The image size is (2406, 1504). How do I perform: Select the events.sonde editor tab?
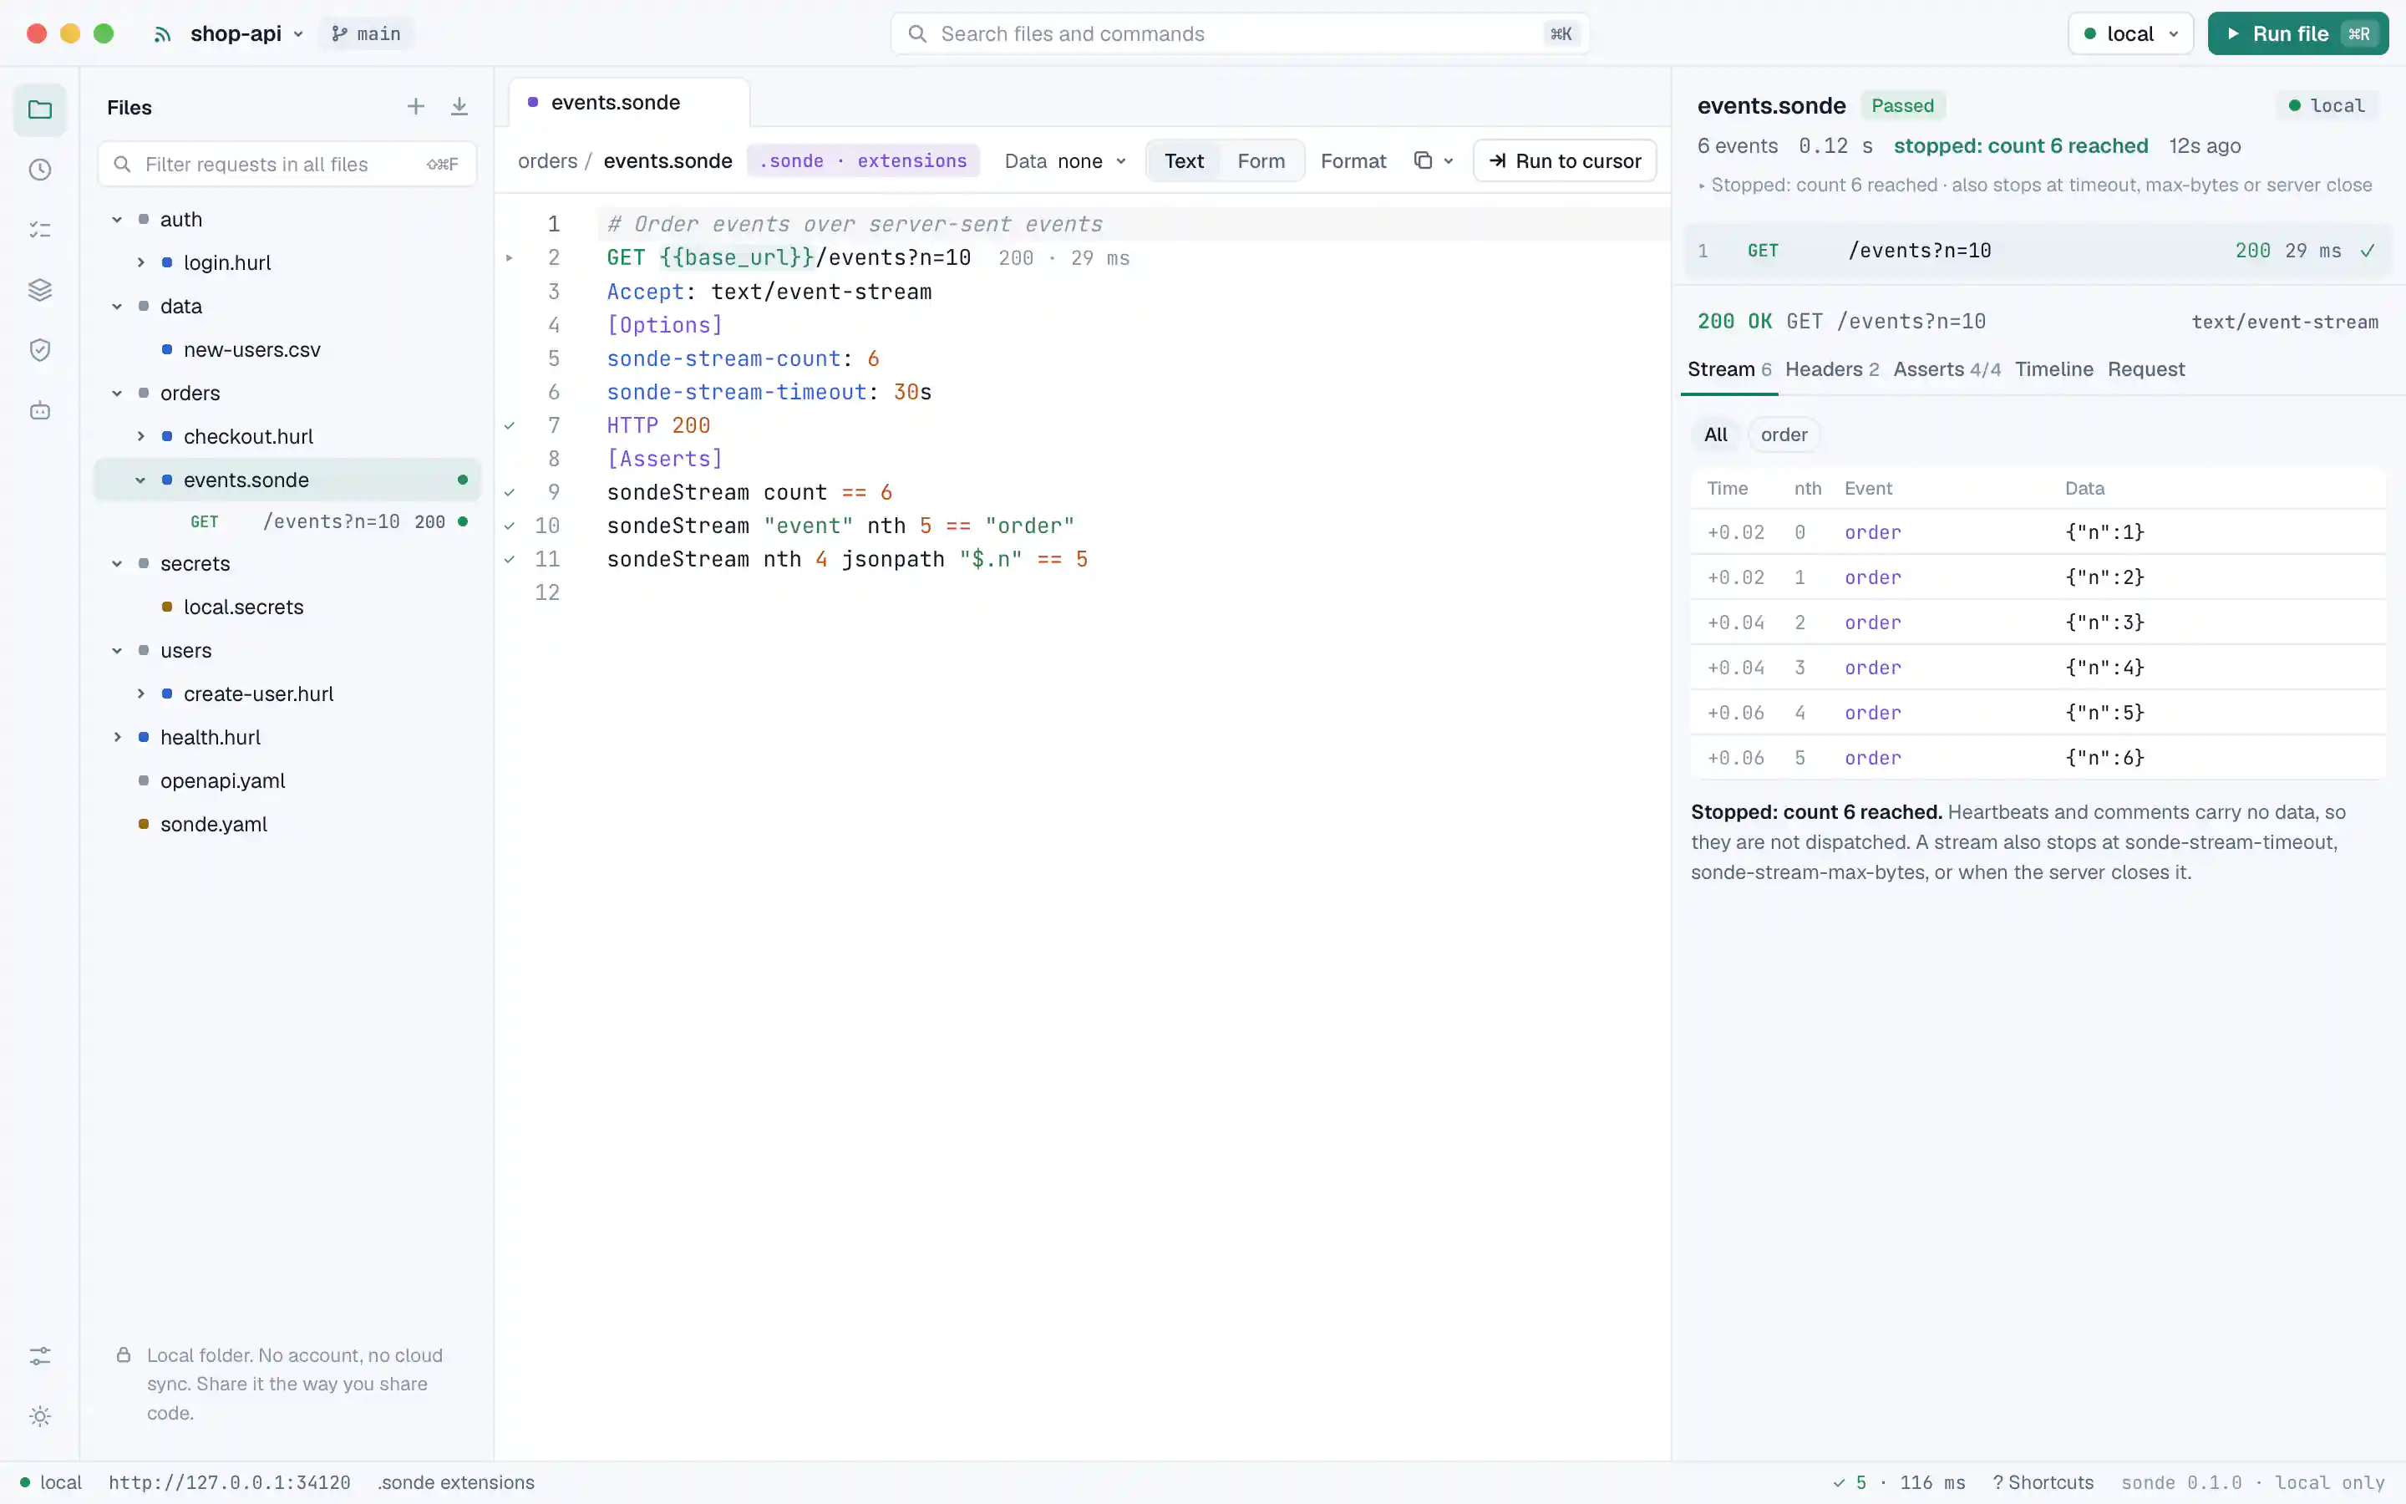(x=628, y=103)
